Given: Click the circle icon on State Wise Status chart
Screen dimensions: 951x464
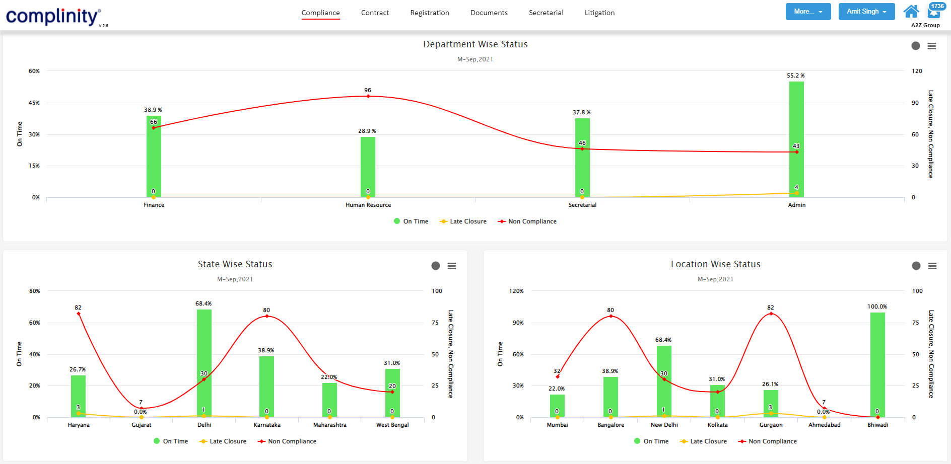Looking at the screenshot, I should [x=436, y=266].
